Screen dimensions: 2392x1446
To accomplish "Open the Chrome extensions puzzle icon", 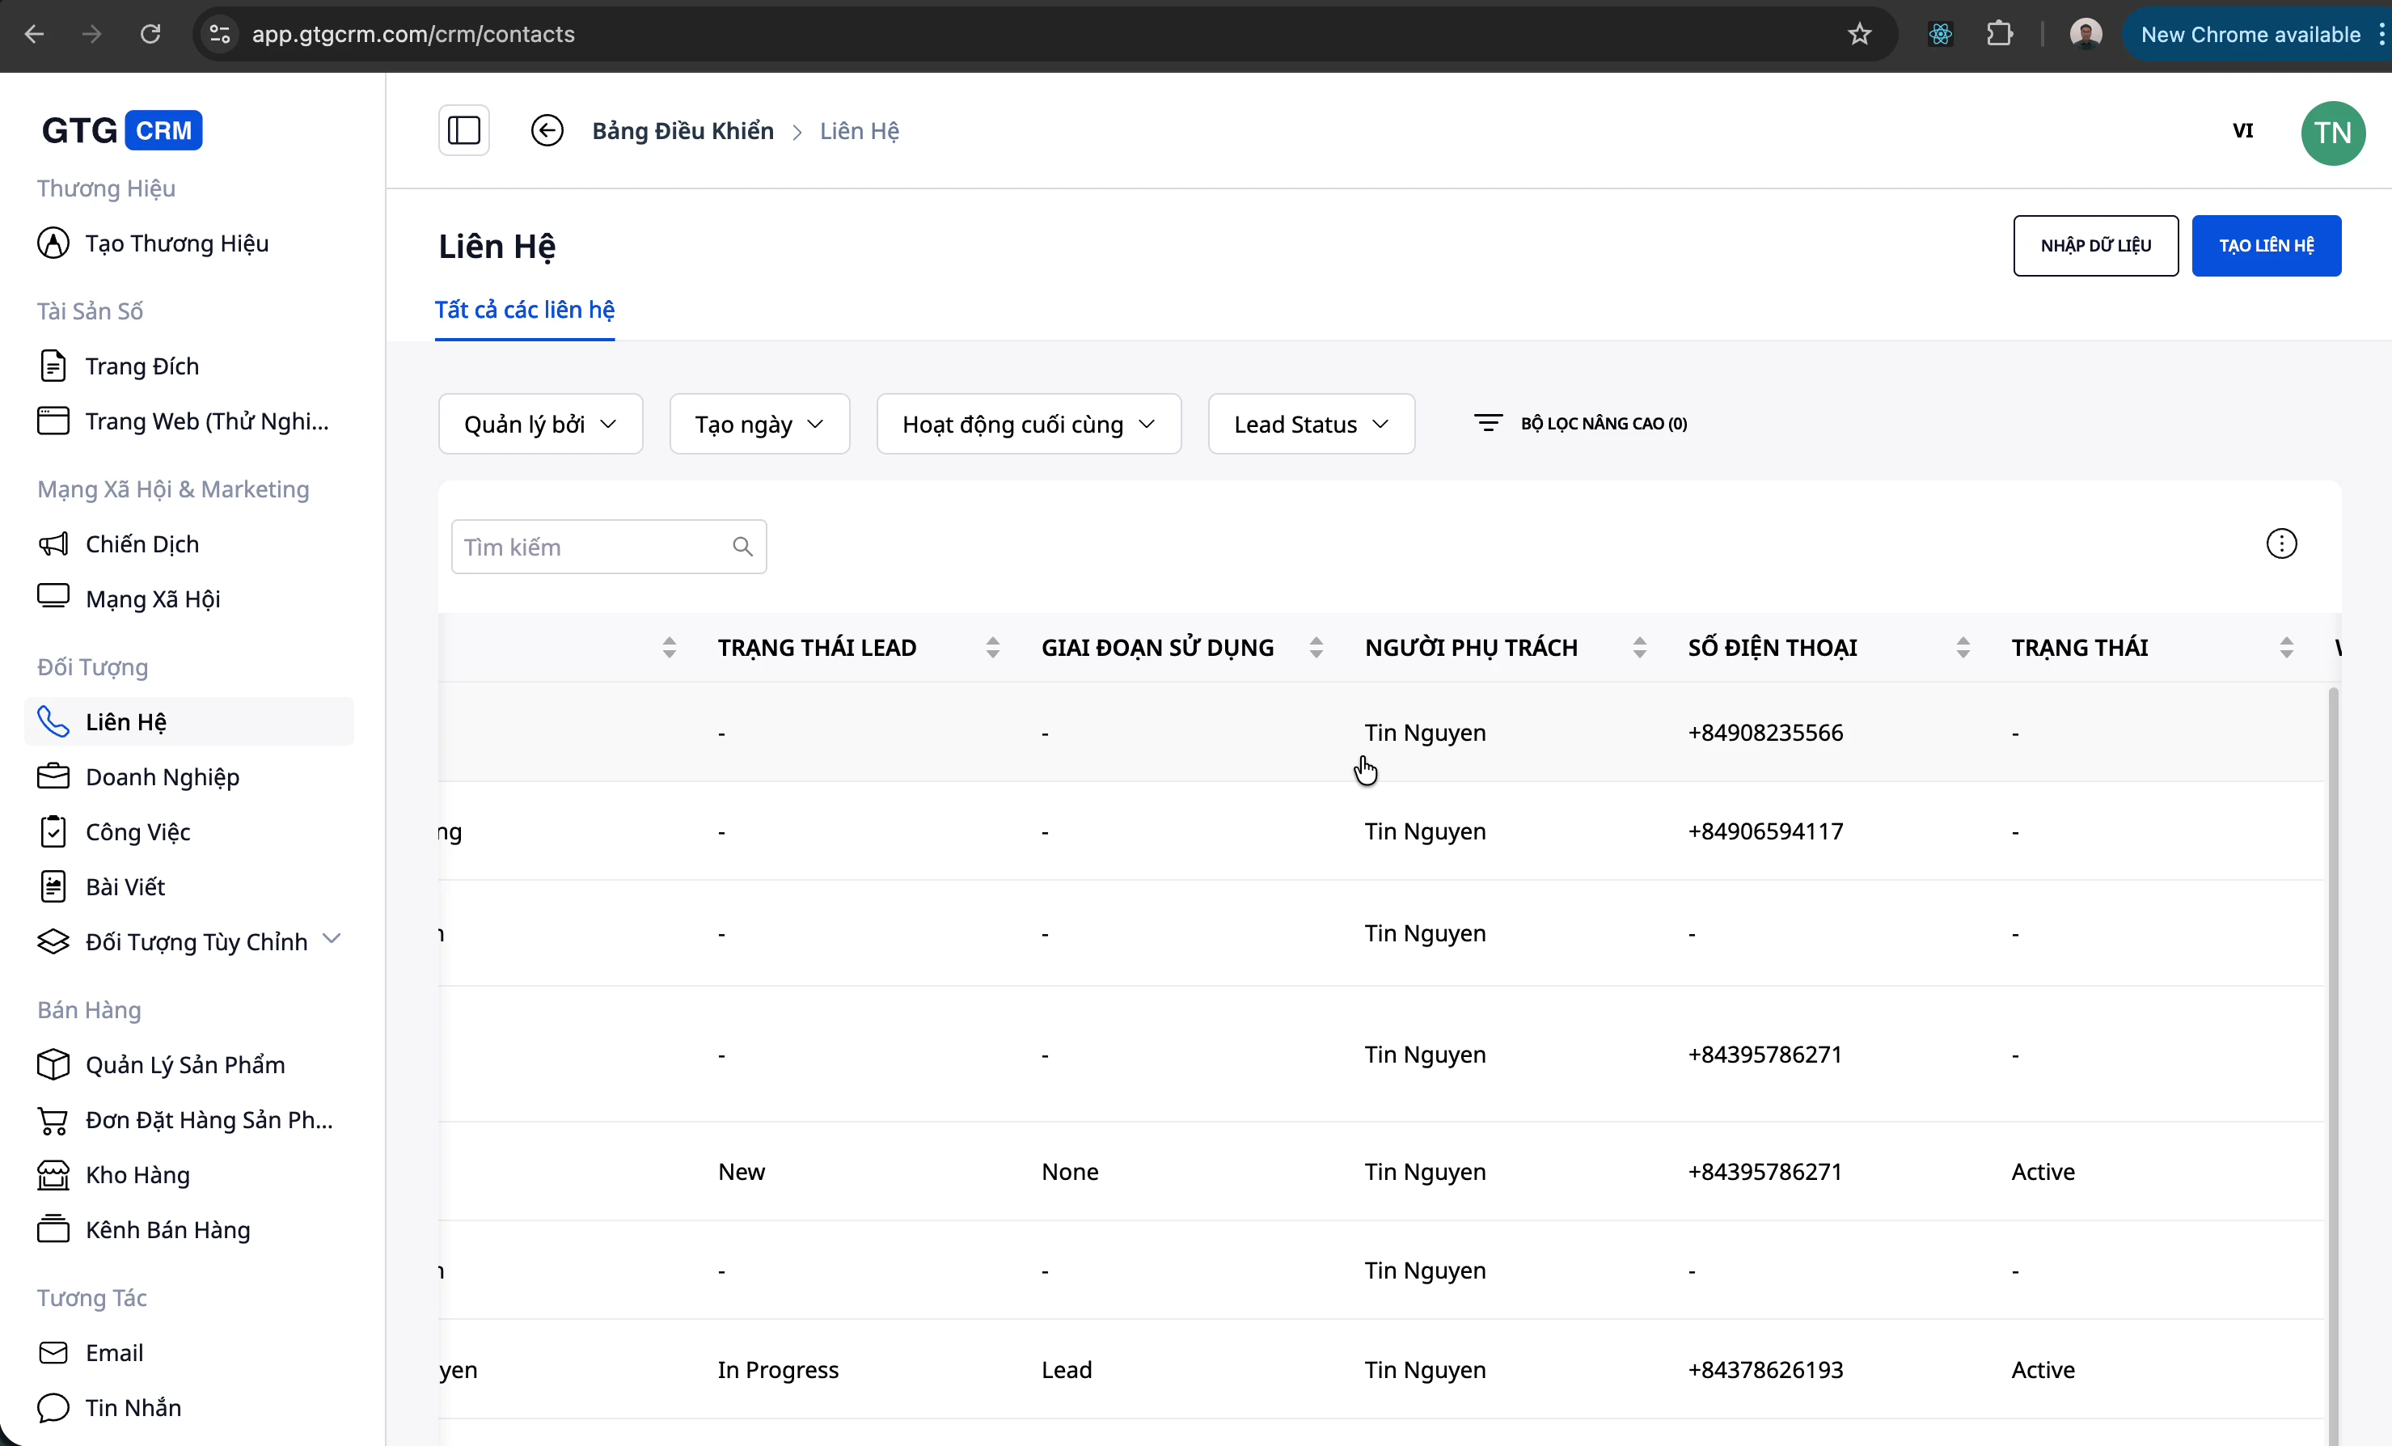I will (1999, 34).
